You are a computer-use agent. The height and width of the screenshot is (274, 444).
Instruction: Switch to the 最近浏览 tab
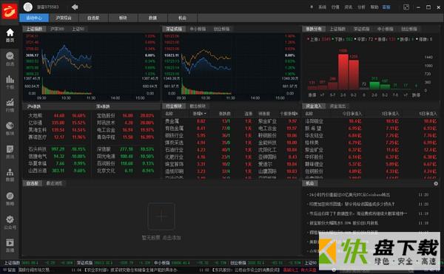tap(54, 183)
